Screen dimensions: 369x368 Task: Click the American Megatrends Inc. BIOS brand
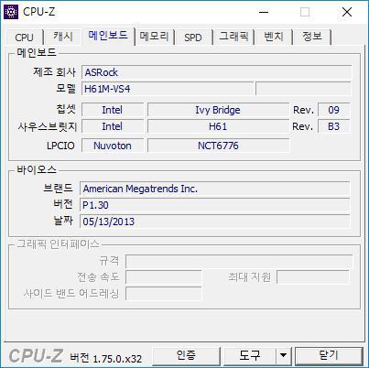tap(214, 189)
